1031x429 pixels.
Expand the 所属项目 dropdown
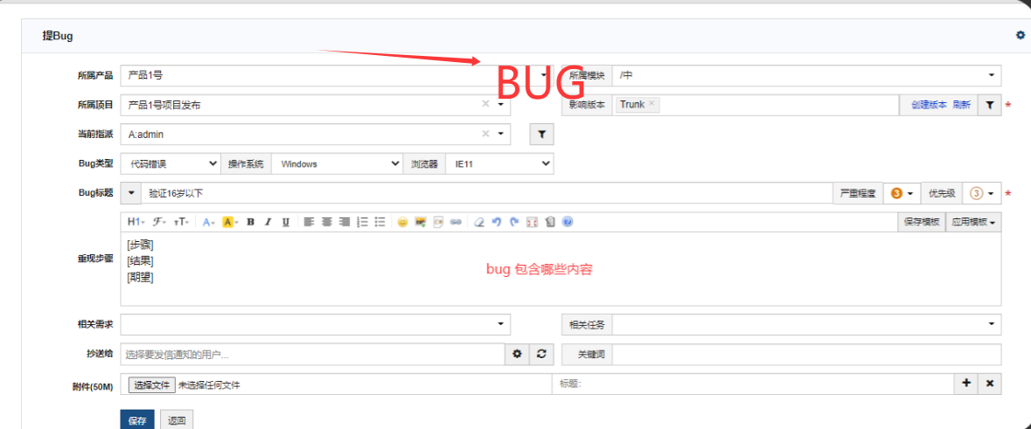click(x=500, y=105)
